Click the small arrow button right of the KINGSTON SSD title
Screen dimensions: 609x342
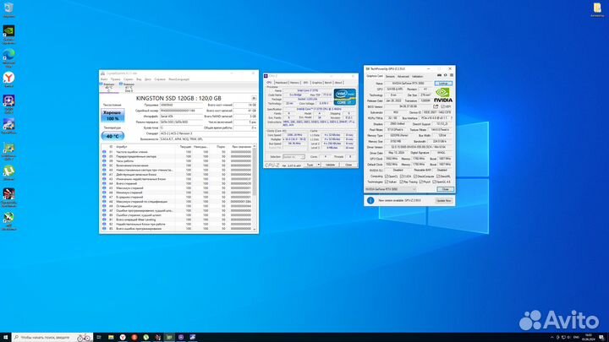254,98
